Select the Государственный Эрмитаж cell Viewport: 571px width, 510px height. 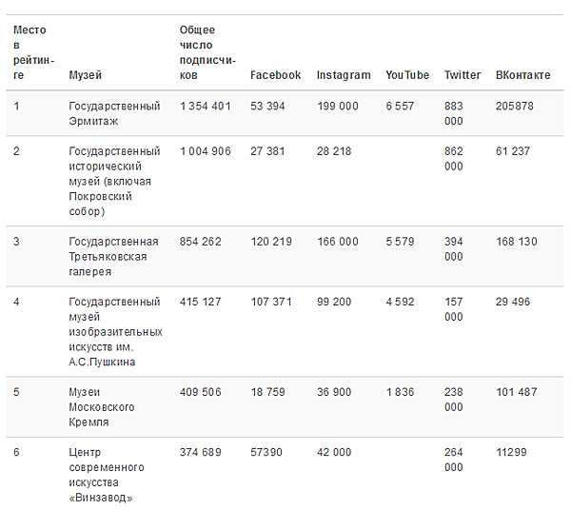(x=114, y=113)
